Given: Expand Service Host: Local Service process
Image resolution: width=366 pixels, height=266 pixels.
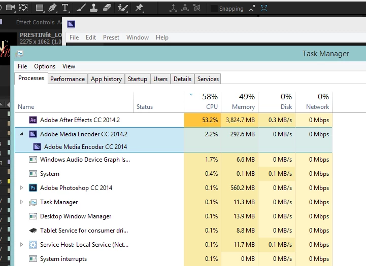Looking at the screenshot, I should 21,245.
